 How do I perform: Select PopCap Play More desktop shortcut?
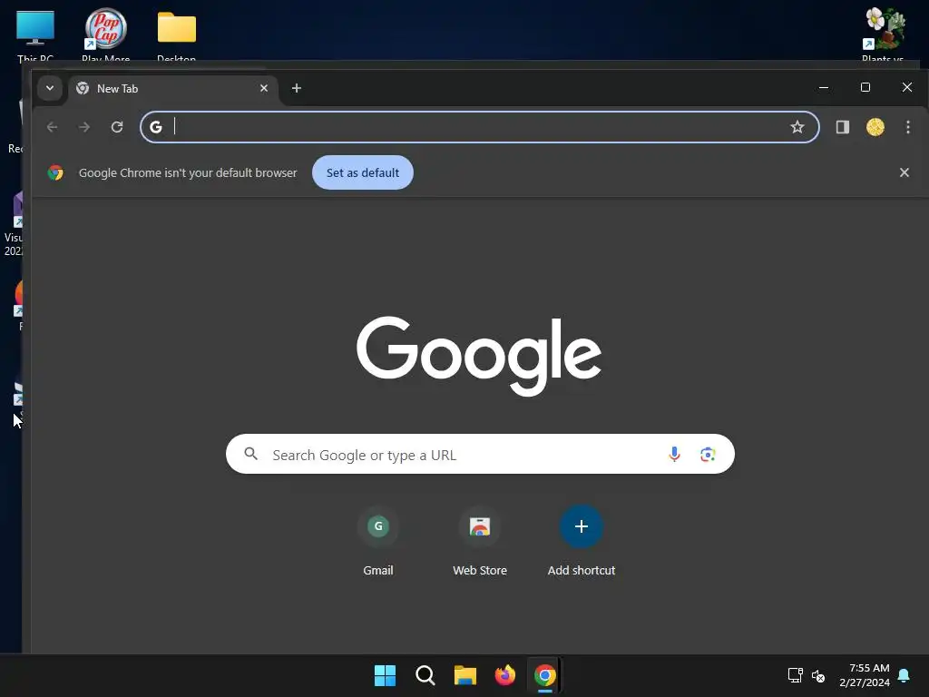tap(105, 34)
